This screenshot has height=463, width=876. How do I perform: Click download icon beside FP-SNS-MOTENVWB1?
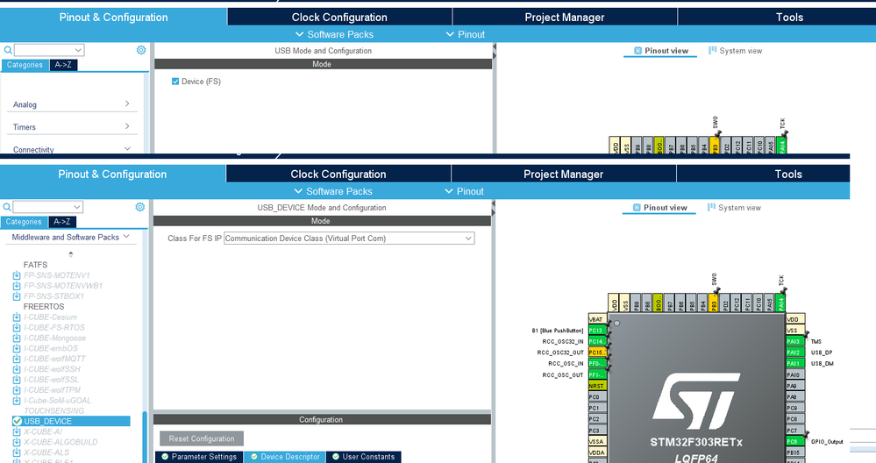tap(17, 285)
